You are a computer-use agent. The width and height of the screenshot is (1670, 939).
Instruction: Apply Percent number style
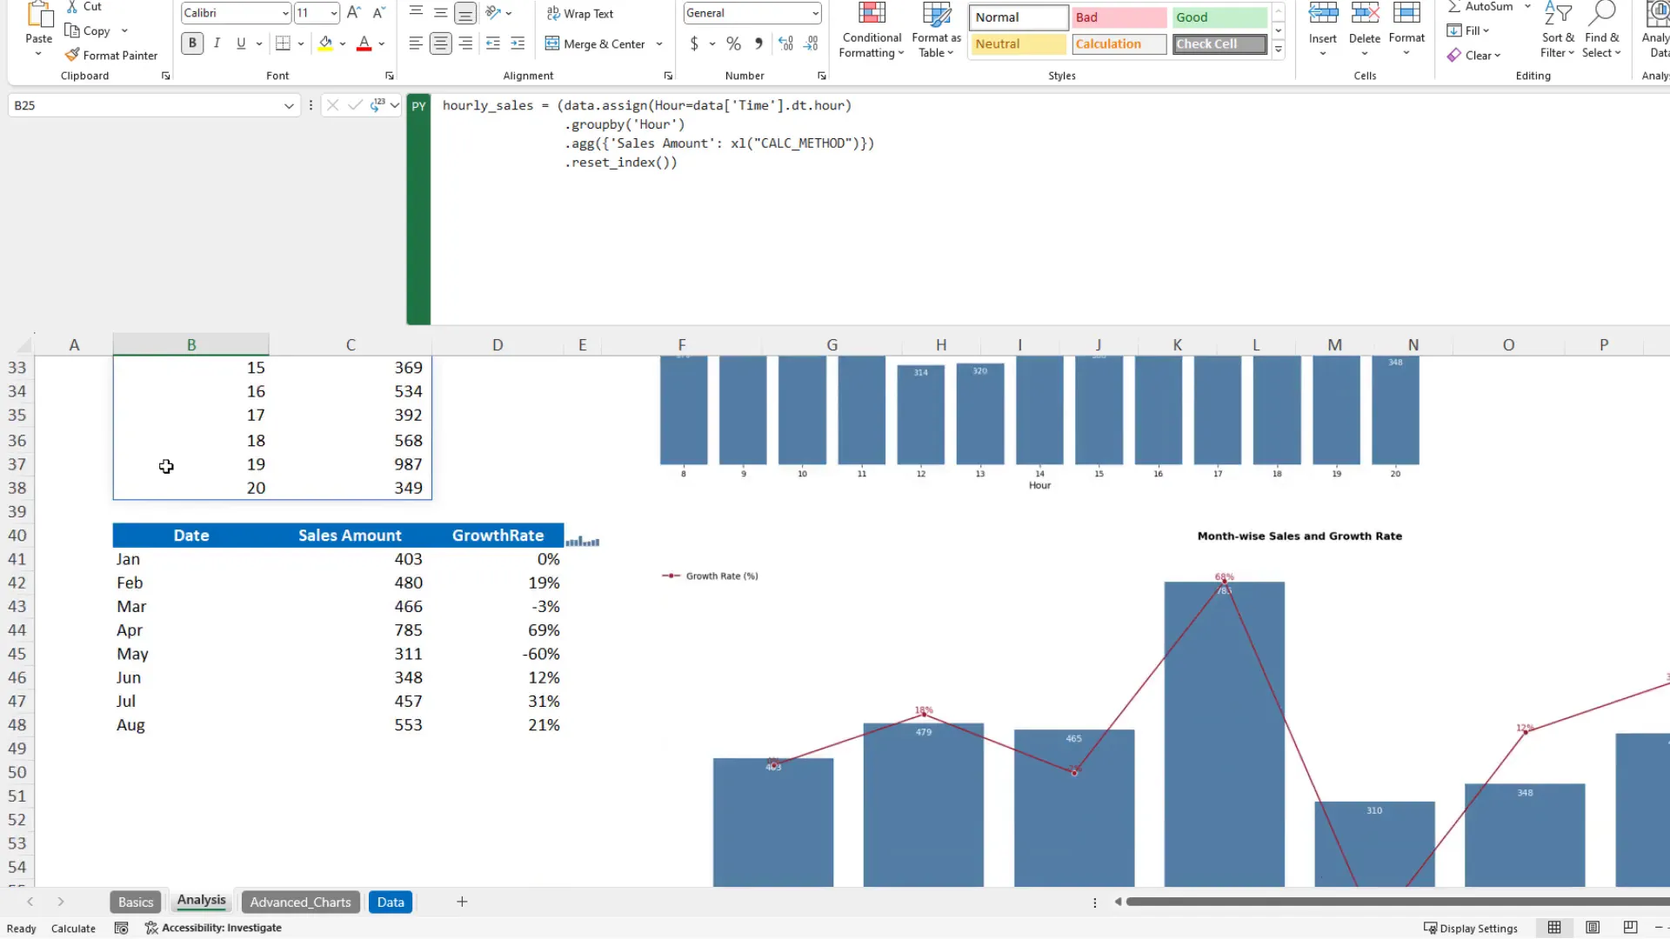click(733, 43)
